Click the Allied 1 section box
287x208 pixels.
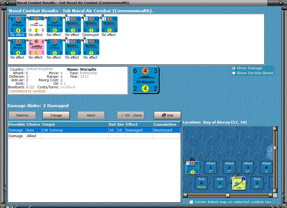pos(211,167)
